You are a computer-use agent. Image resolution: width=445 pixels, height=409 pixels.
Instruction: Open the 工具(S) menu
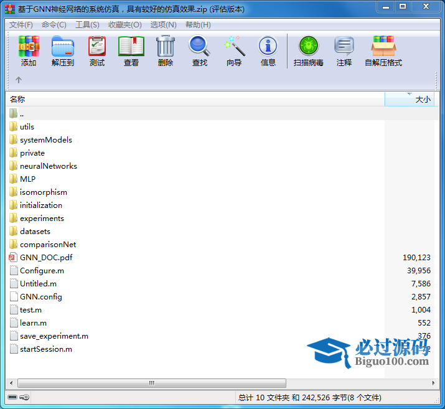[x=87, y=25]
